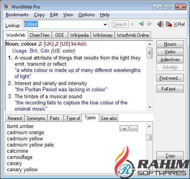Select 'cadmium yellow pale' entry

click(30, 145)
